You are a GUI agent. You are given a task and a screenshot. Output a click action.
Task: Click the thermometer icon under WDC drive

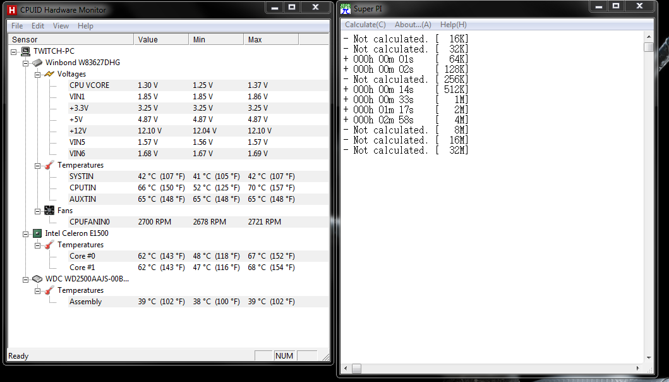(x=49, y=290)
